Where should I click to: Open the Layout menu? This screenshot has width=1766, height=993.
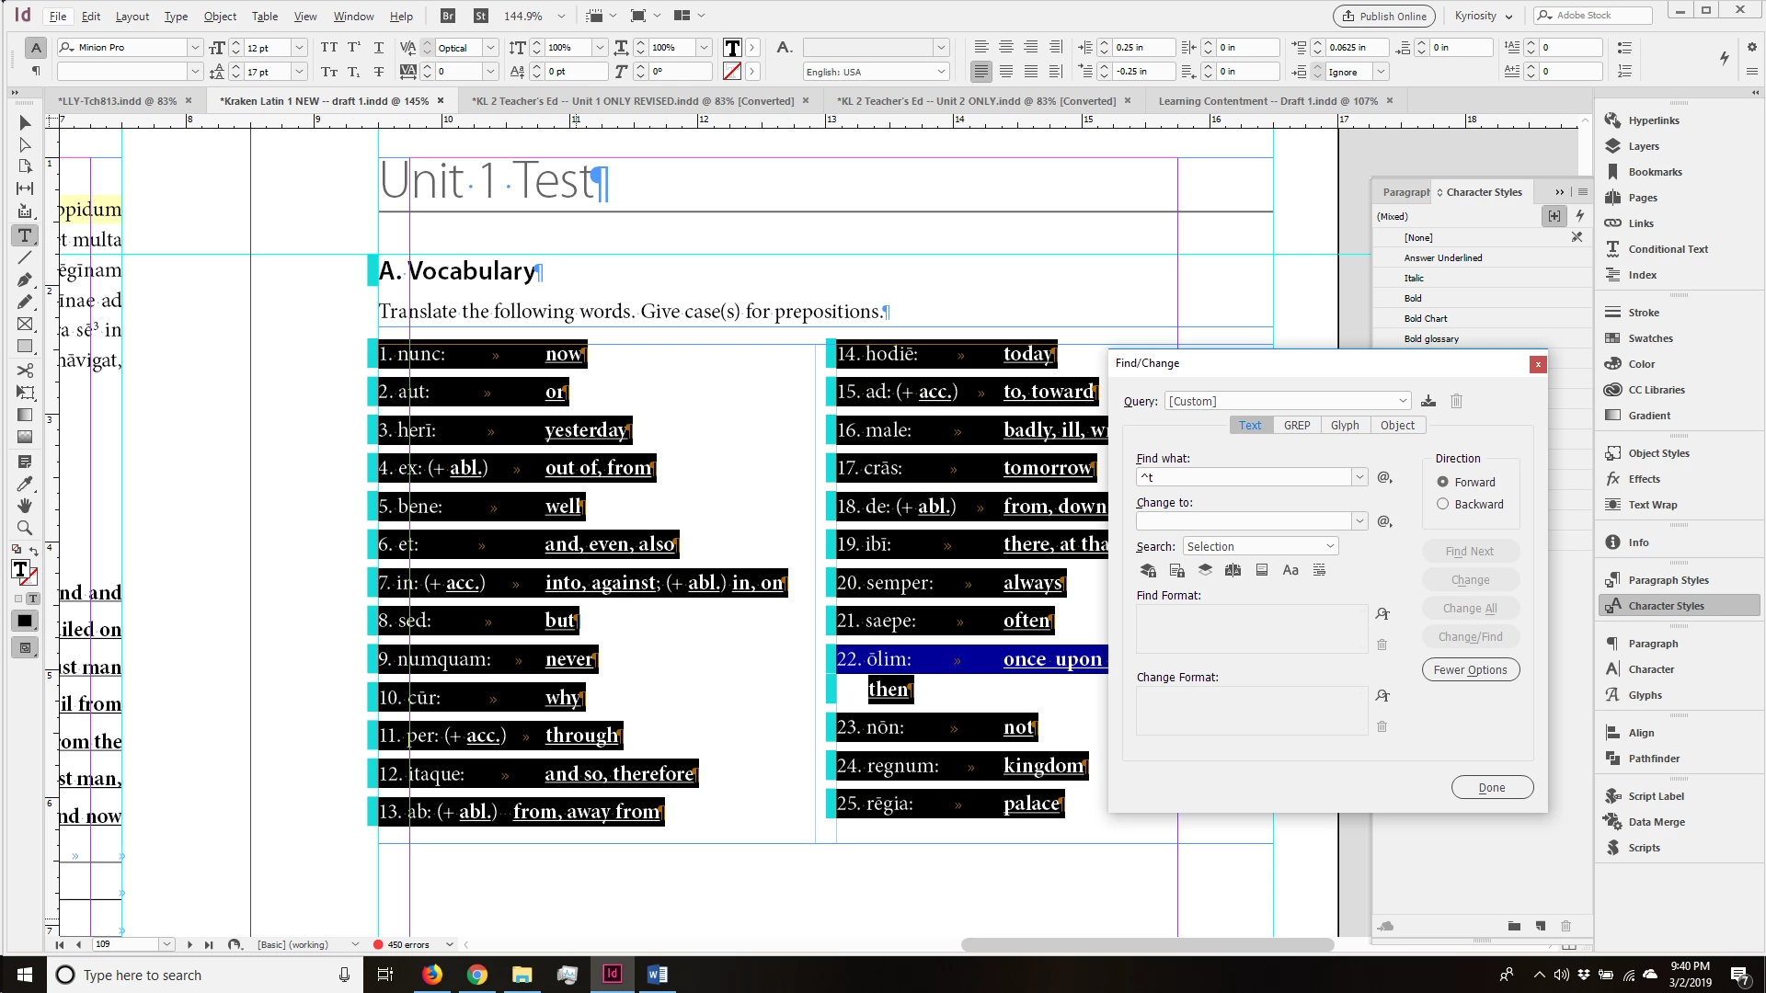pyautogui.click(x=132, y=16)
